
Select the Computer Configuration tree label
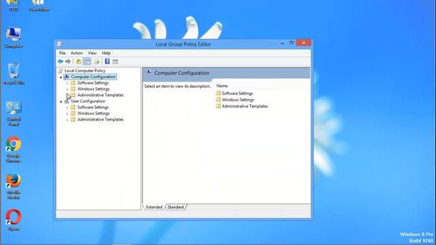pos(93,77)
